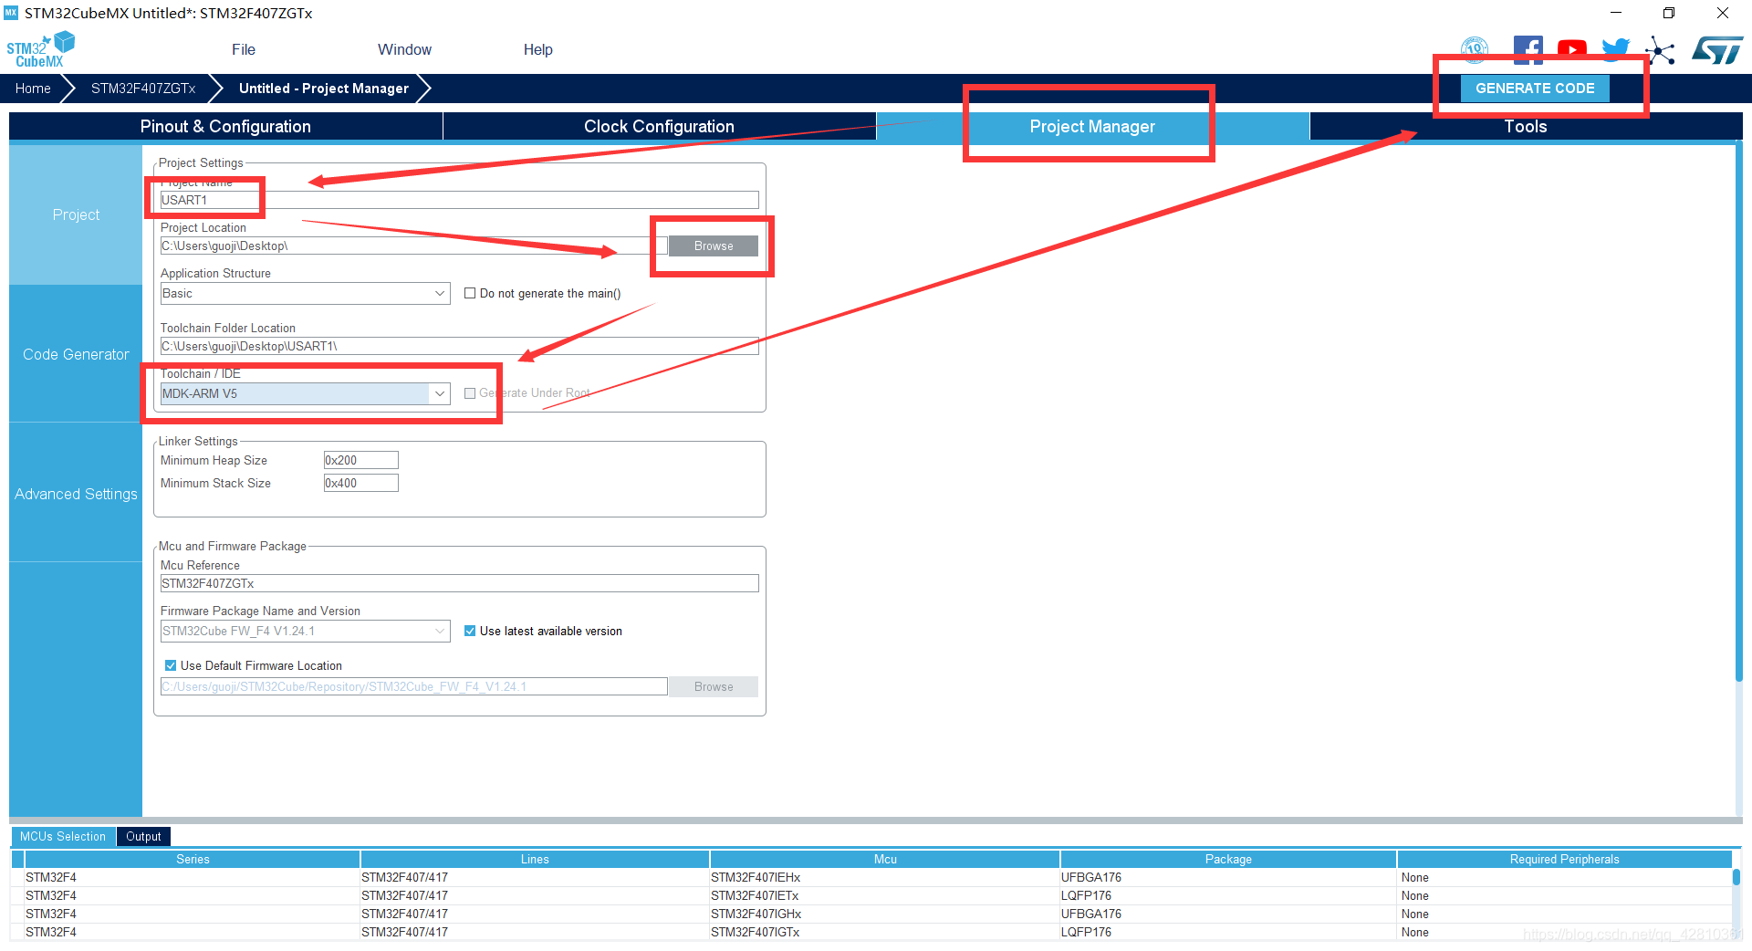Restore the STM32CubeMX window size
Screen dimensions: 1752x951
pos(1669,13)
